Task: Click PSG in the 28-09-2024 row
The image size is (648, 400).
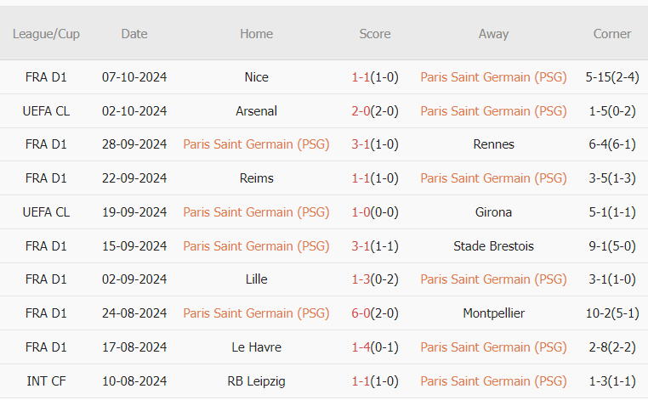Action: (x=256, y=144)
